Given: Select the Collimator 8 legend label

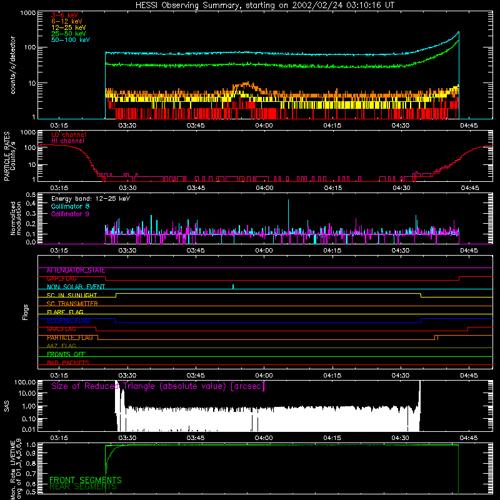Looking at the screenshot, I should (x=70, y=206).
